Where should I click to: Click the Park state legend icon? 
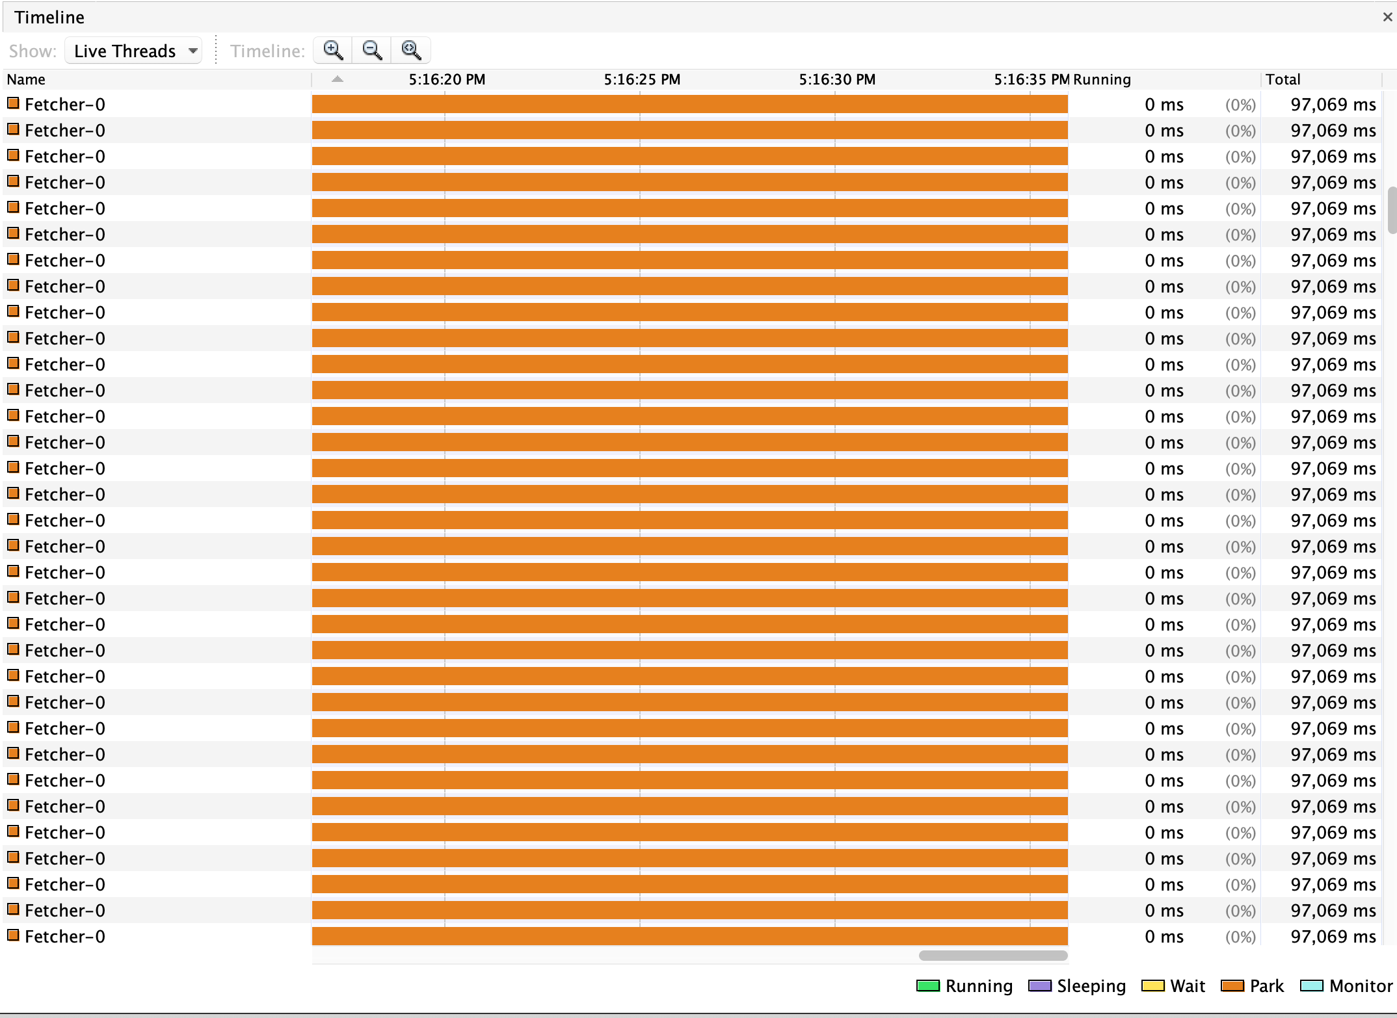(x=1232, y=985)
